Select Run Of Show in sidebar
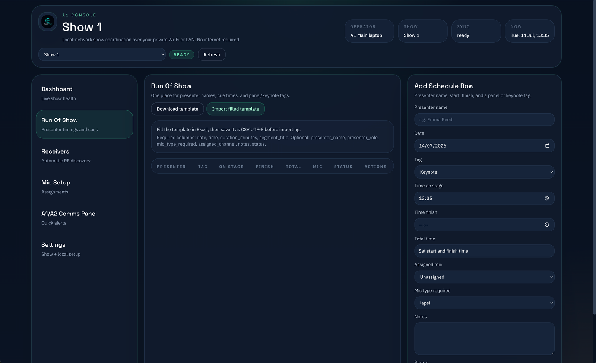Image resolution: width=596 pixels, height=363 pixels. point(85,124)
